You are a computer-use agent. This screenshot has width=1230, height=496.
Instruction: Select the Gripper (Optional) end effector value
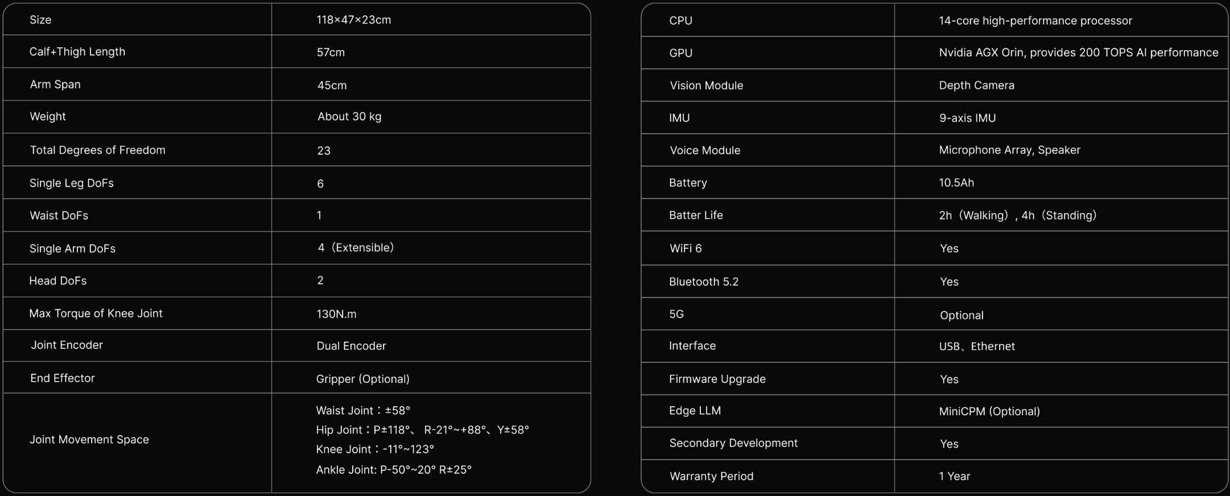362,379
